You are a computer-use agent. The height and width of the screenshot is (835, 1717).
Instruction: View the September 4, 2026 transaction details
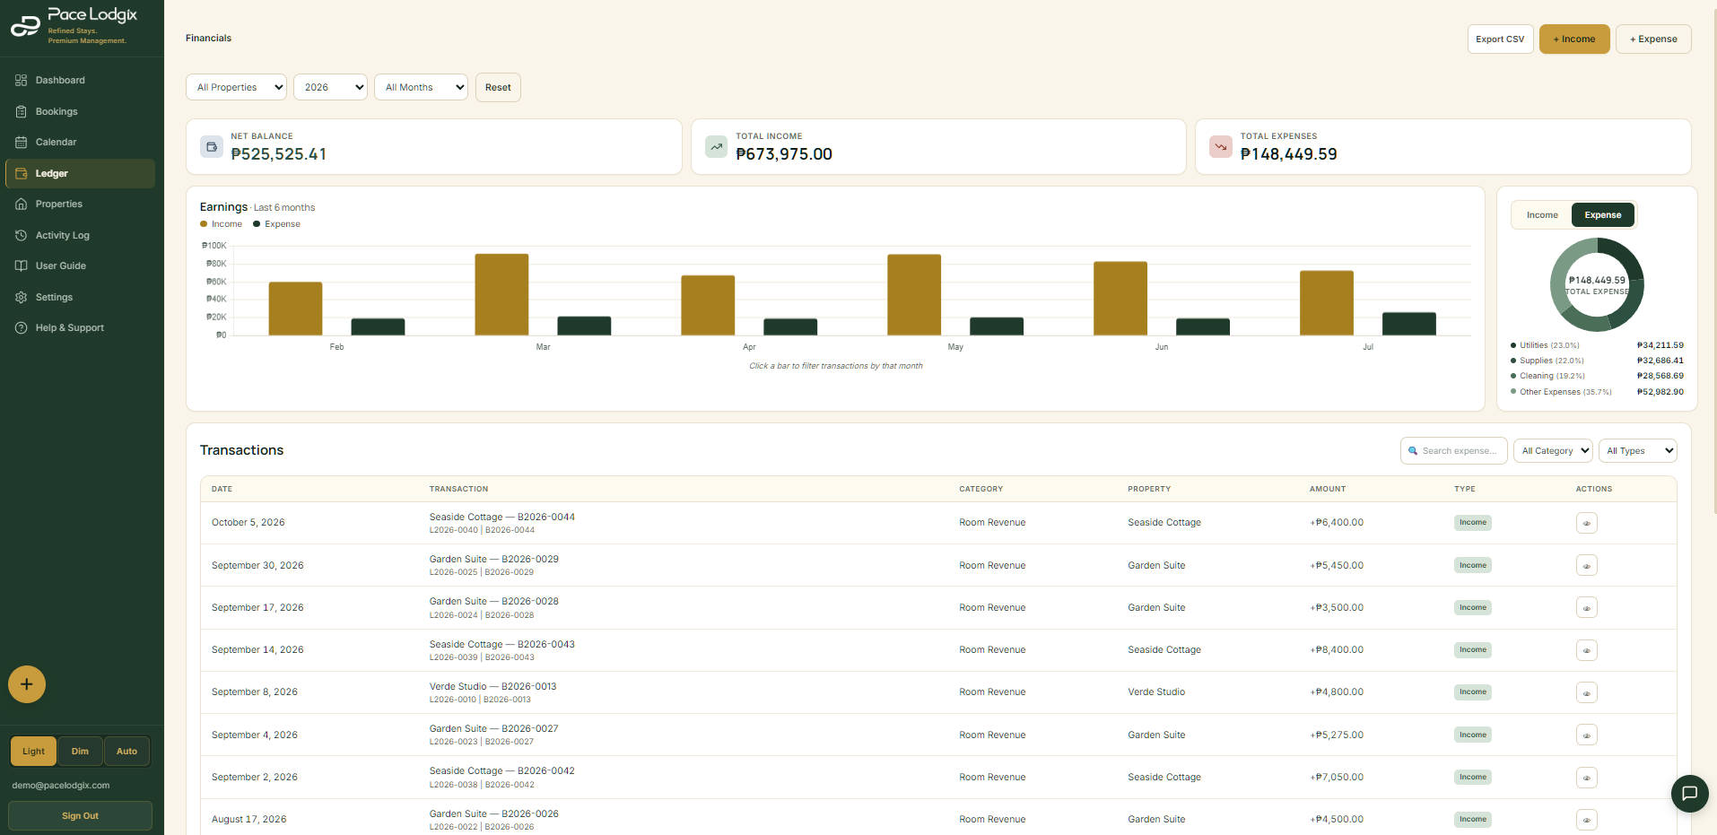pyautogui.click(x=1586, y=735)
